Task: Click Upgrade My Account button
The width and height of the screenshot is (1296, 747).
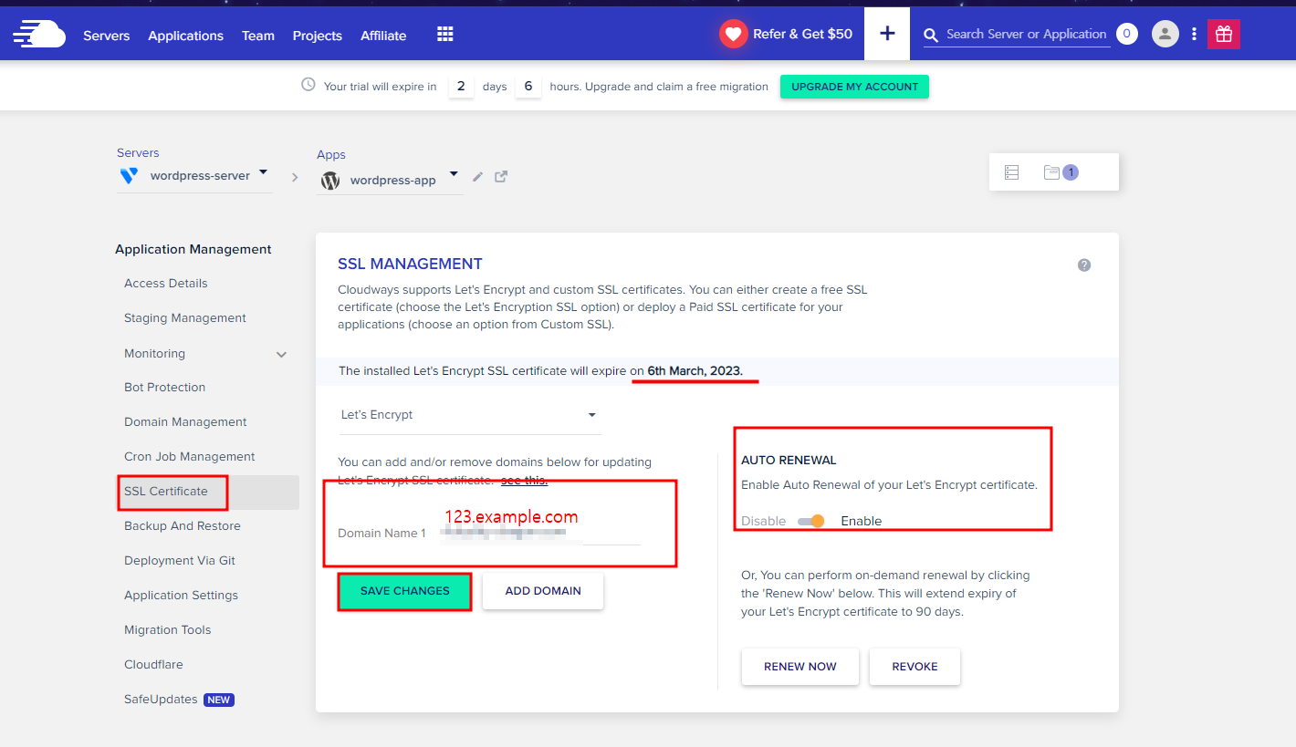Action: (854, 87)
